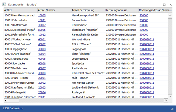Open article number link 80005
Viewport: 176px width, 112px height.
pos(42,30)
